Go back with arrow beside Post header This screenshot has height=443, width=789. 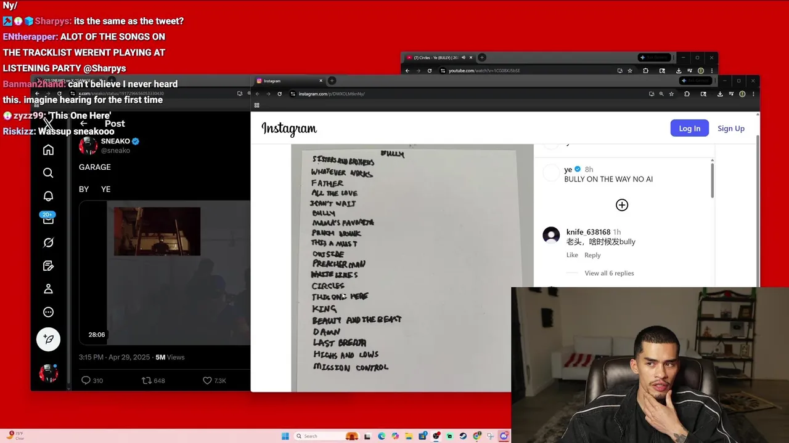click(84, 124)
